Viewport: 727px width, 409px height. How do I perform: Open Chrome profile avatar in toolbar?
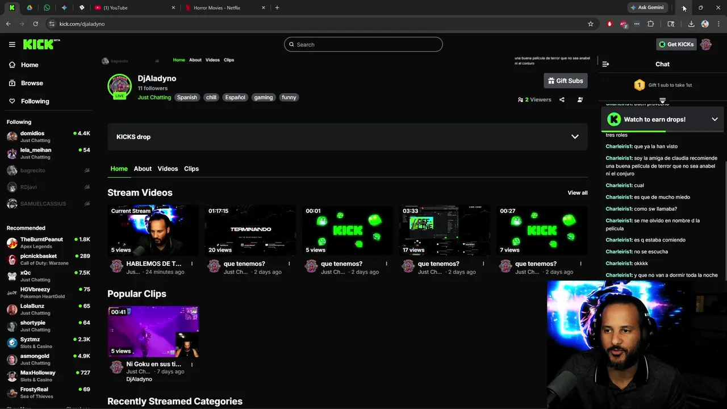coord(705,24)
